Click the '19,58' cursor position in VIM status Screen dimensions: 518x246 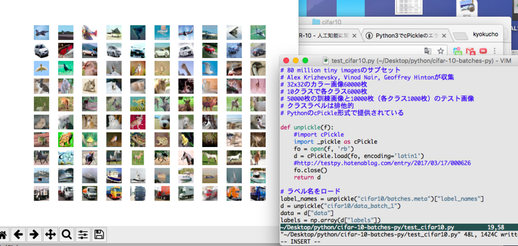pyautogui.click(x=496, y=227)
